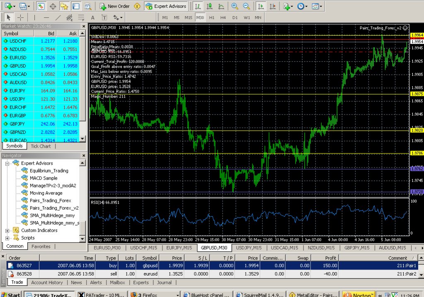Switch to bar chart icon
The width and height of the screenshot is (424, 297).
(198, 6)
